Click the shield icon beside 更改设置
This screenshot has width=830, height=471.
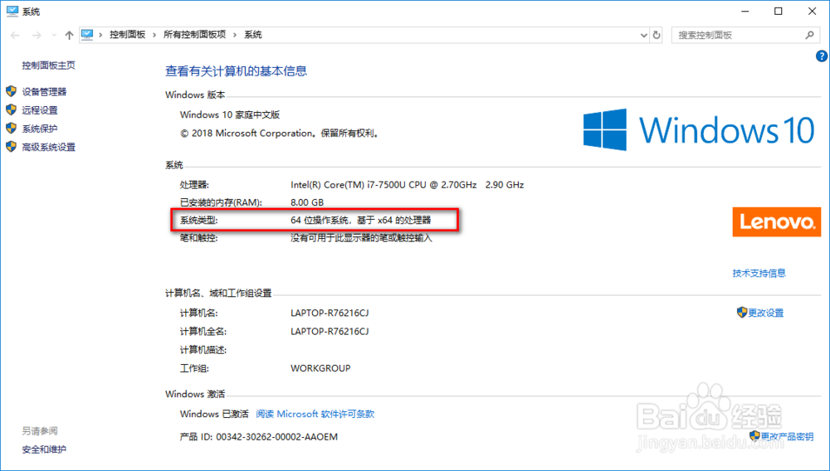pyautogui.click(x=742, y=313)
